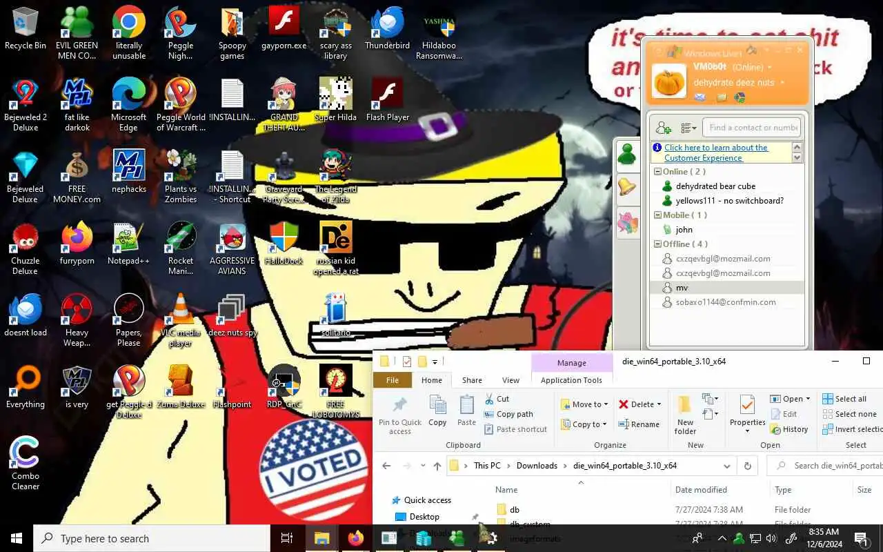Click Rename in the Organize group
883x552 pixels.
(639, 424)
